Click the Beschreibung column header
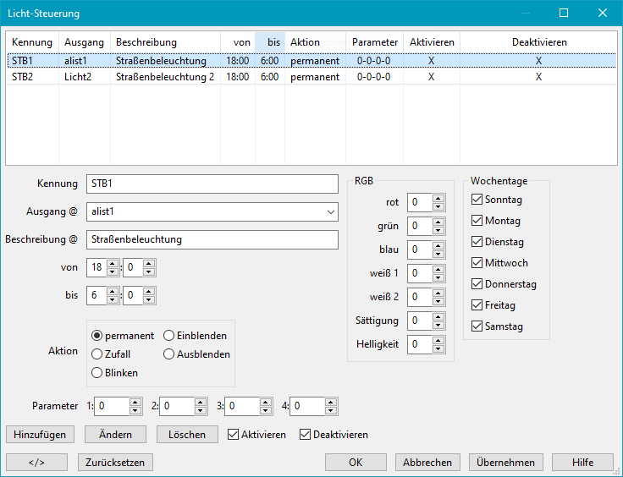The image size is (623, 477). (x=146, y=42)
